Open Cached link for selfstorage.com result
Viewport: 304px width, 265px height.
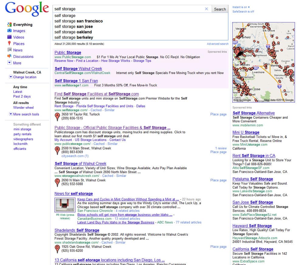pyautogui.click(x=96, y=110)
